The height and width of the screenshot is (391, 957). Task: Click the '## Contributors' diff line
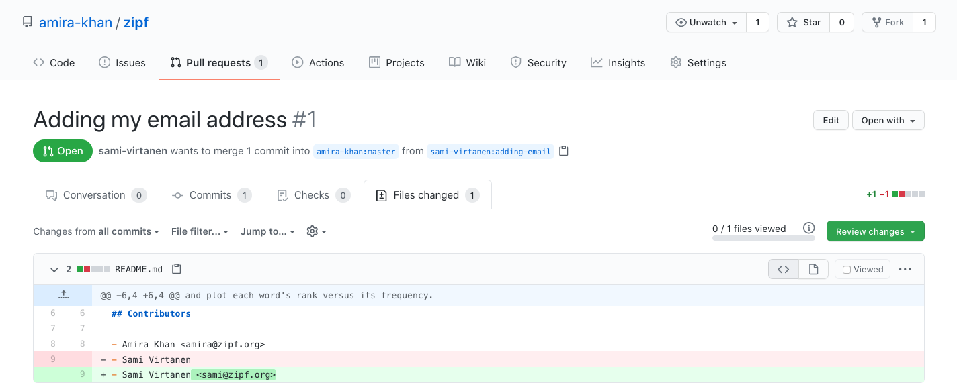click(151, 313)
